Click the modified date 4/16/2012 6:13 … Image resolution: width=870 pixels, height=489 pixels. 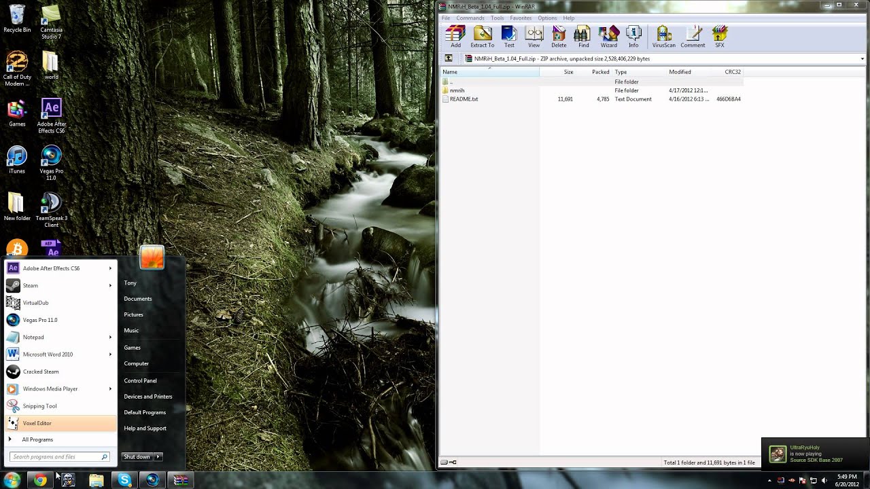[x=689, y=99]
